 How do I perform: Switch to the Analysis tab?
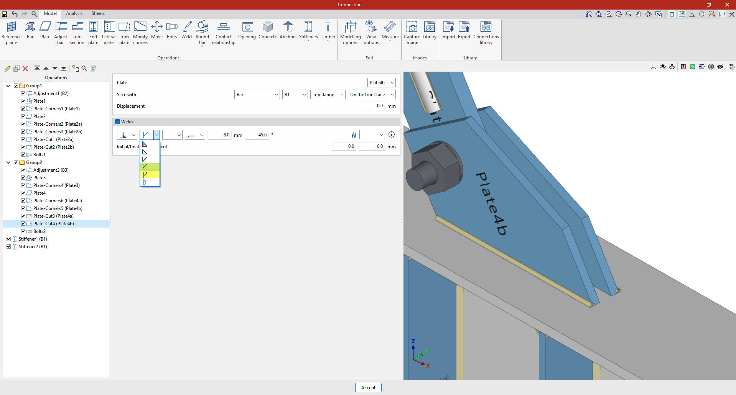click(74, 13)
